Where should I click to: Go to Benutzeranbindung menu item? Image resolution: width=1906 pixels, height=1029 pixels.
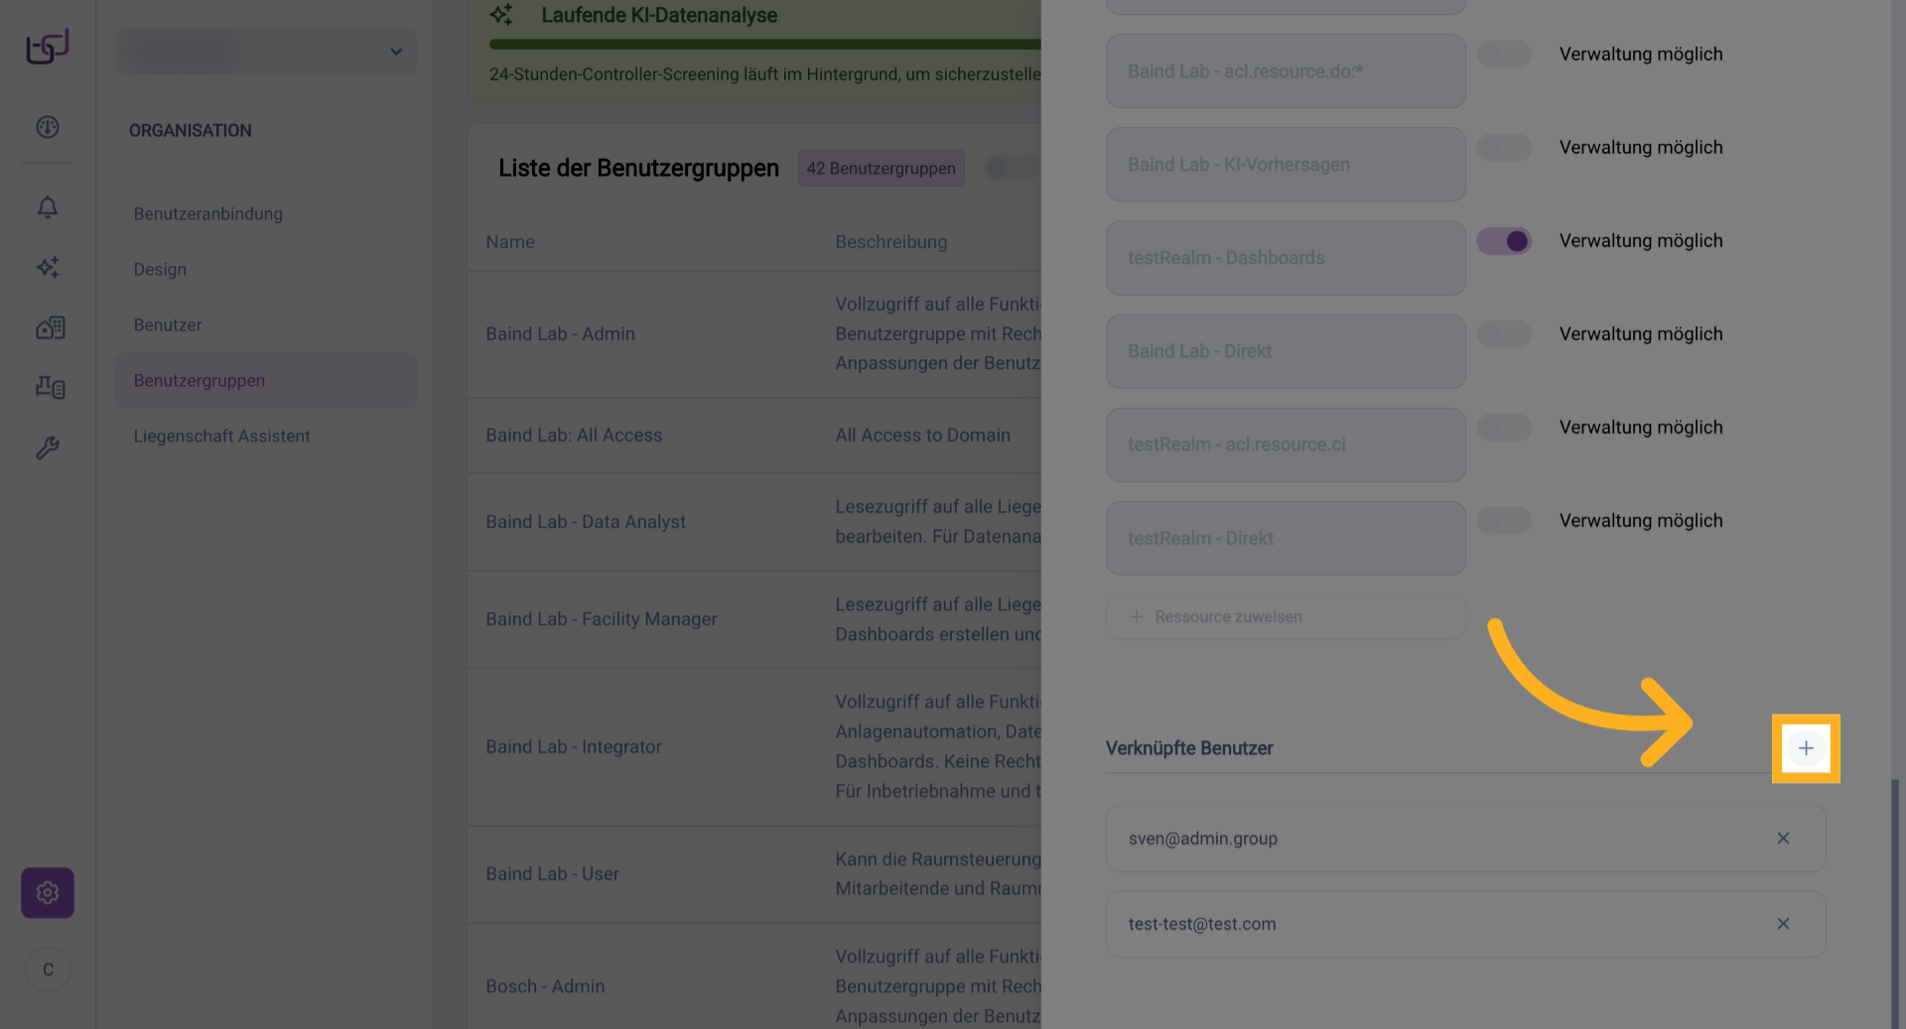(208, 213)
